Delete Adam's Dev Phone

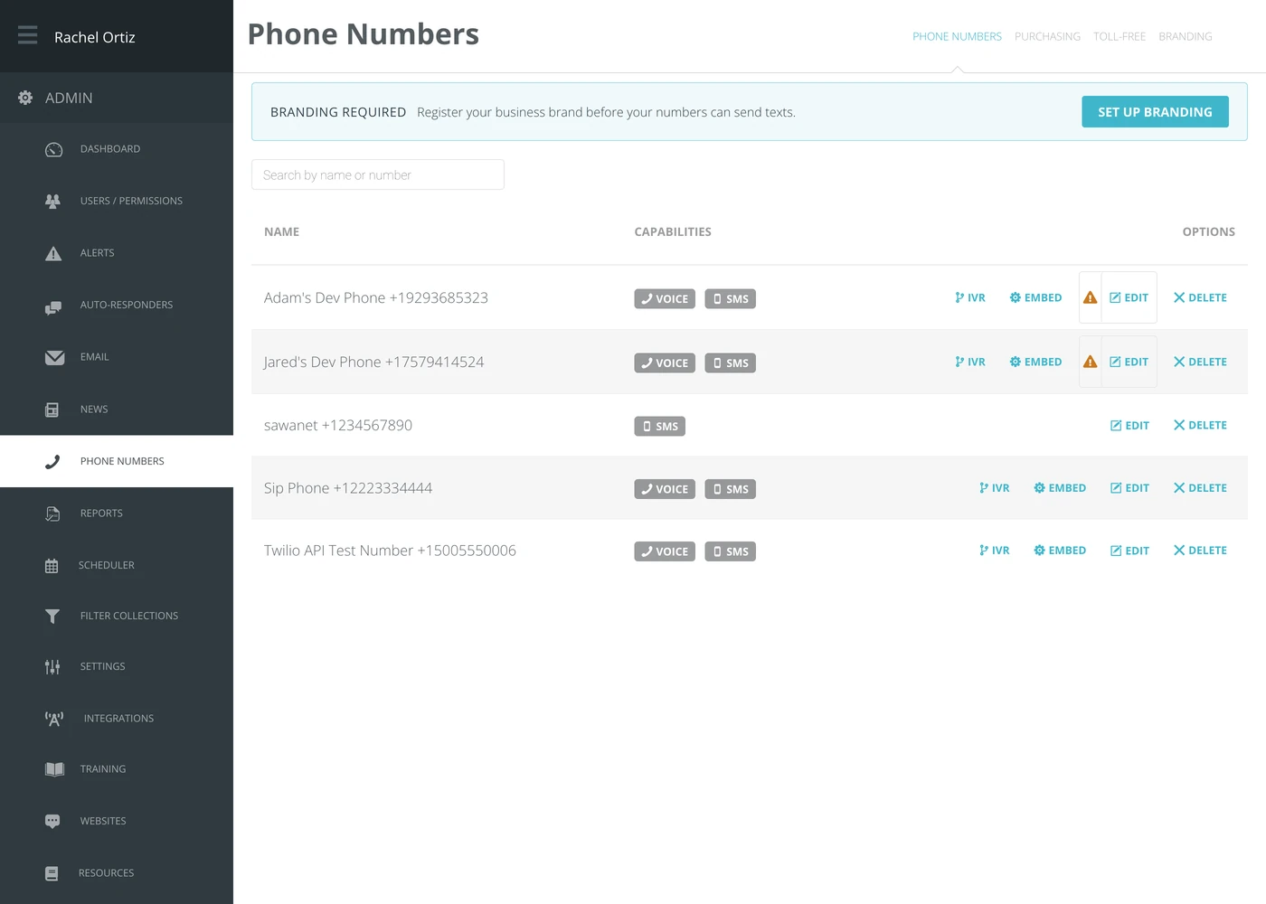tap(1200, 297)
